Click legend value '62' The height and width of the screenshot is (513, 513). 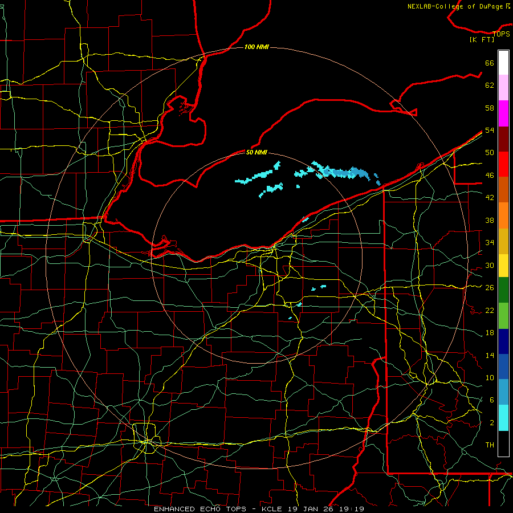pos(490,85)
